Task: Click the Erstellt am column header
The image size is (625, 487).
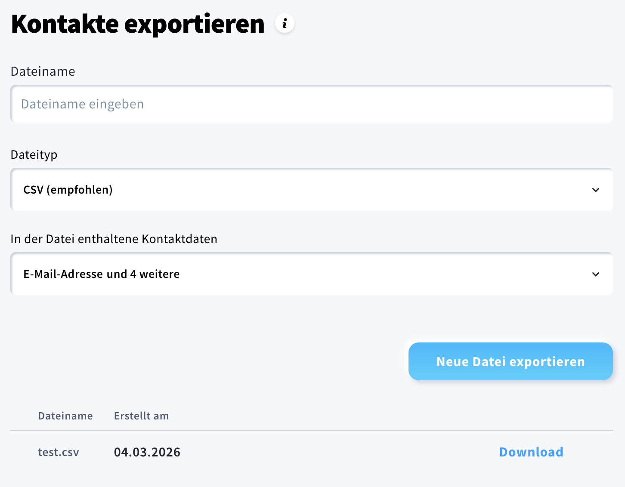Action: (x=141, y=416)
